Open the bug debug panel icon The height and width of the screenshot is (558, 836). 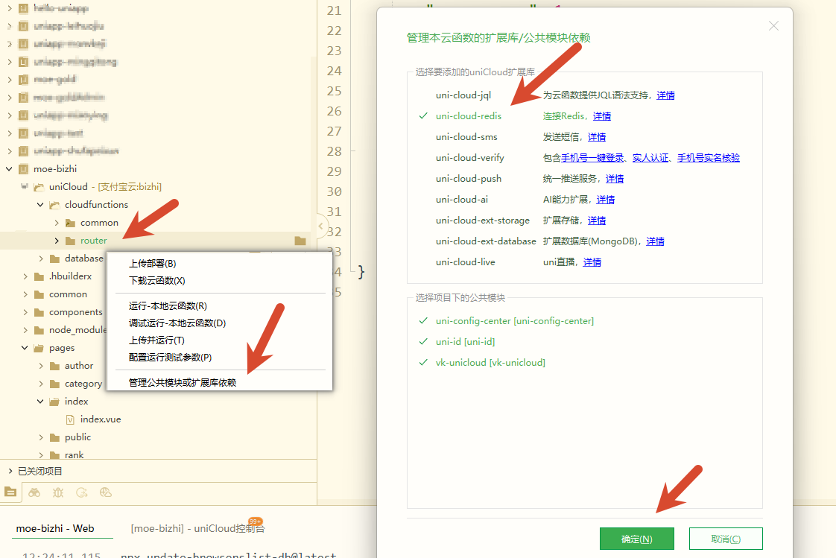(x=58, y=492)
